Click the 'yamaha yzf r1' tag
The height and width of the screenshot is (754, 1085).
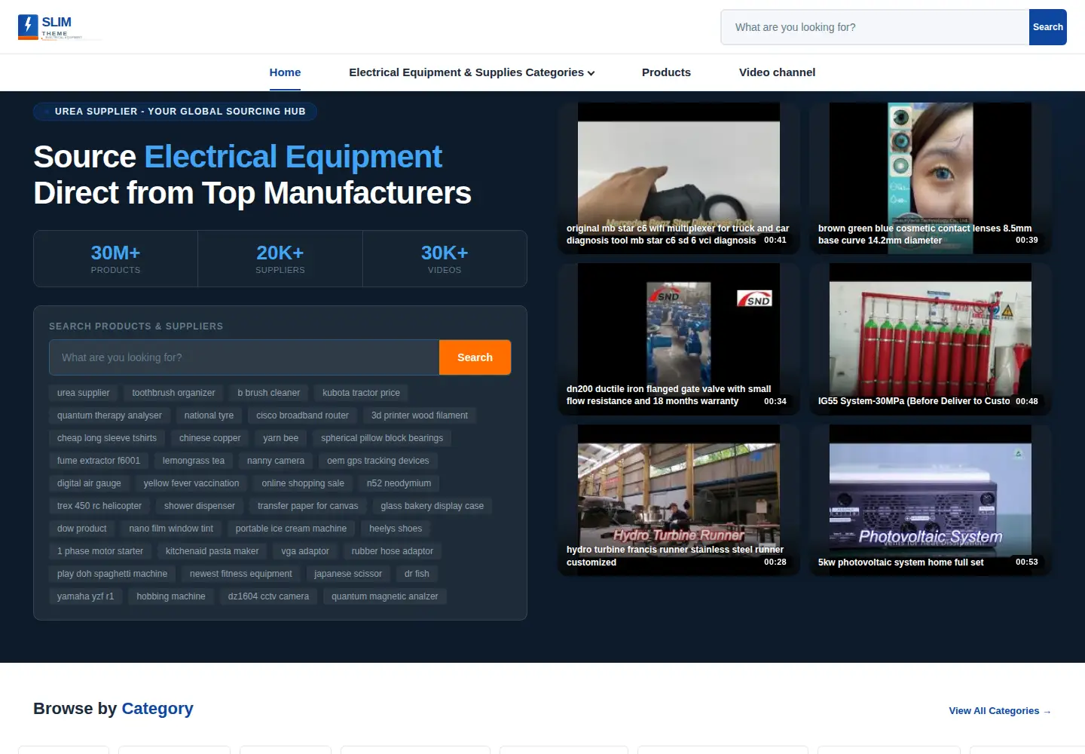(x=85, y=596)
